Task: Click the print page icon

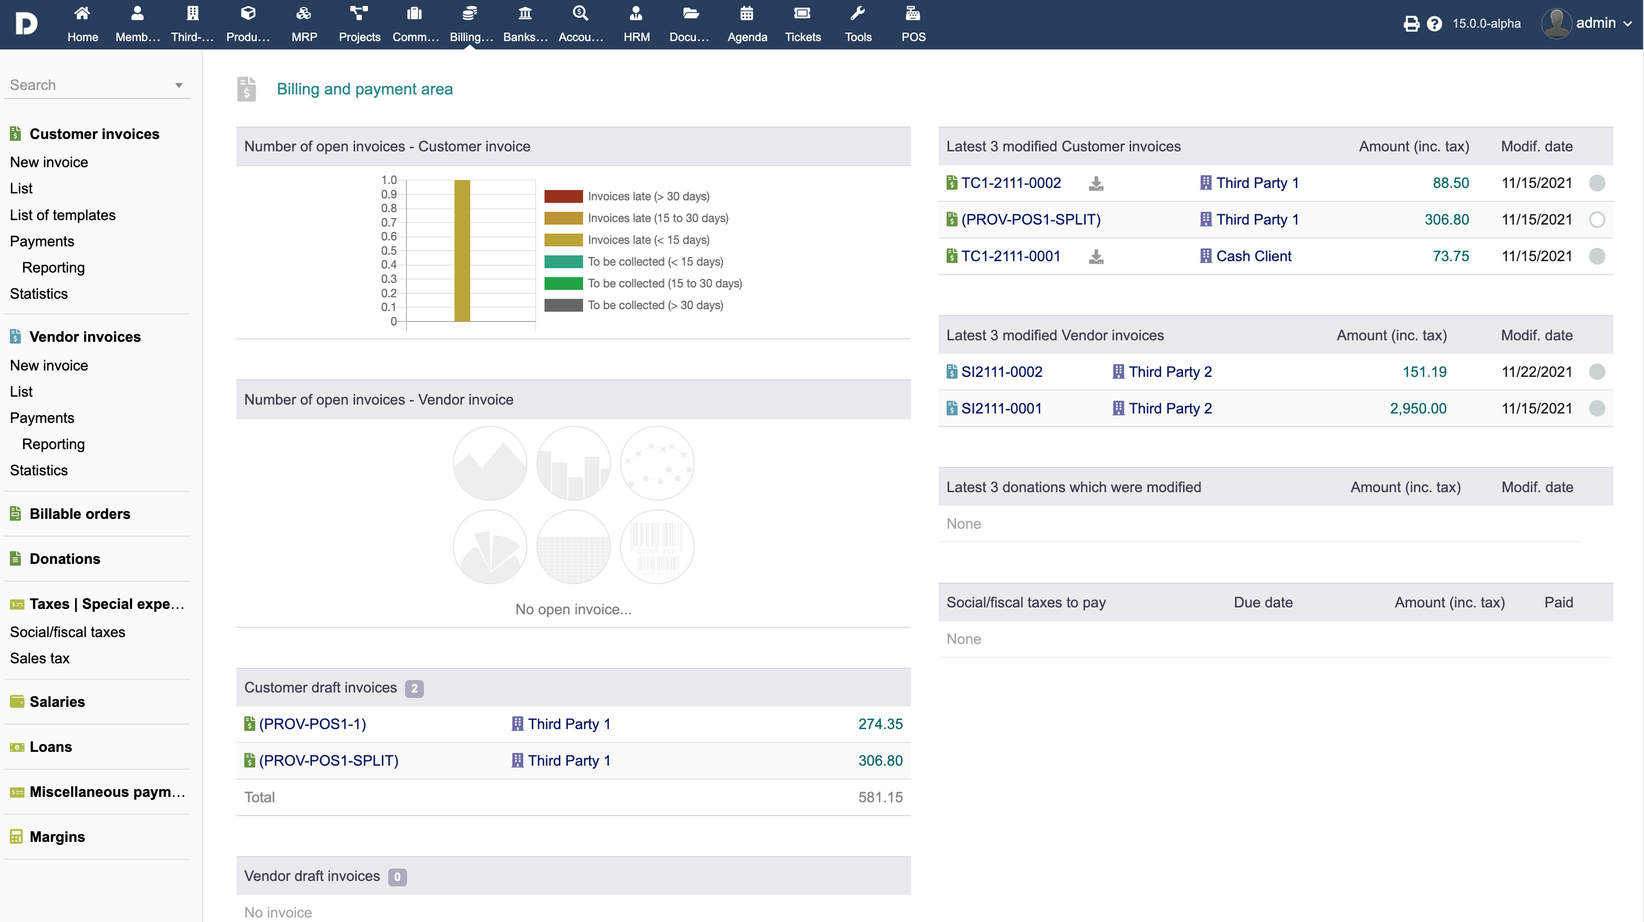Action: (x=1411, y=24)
